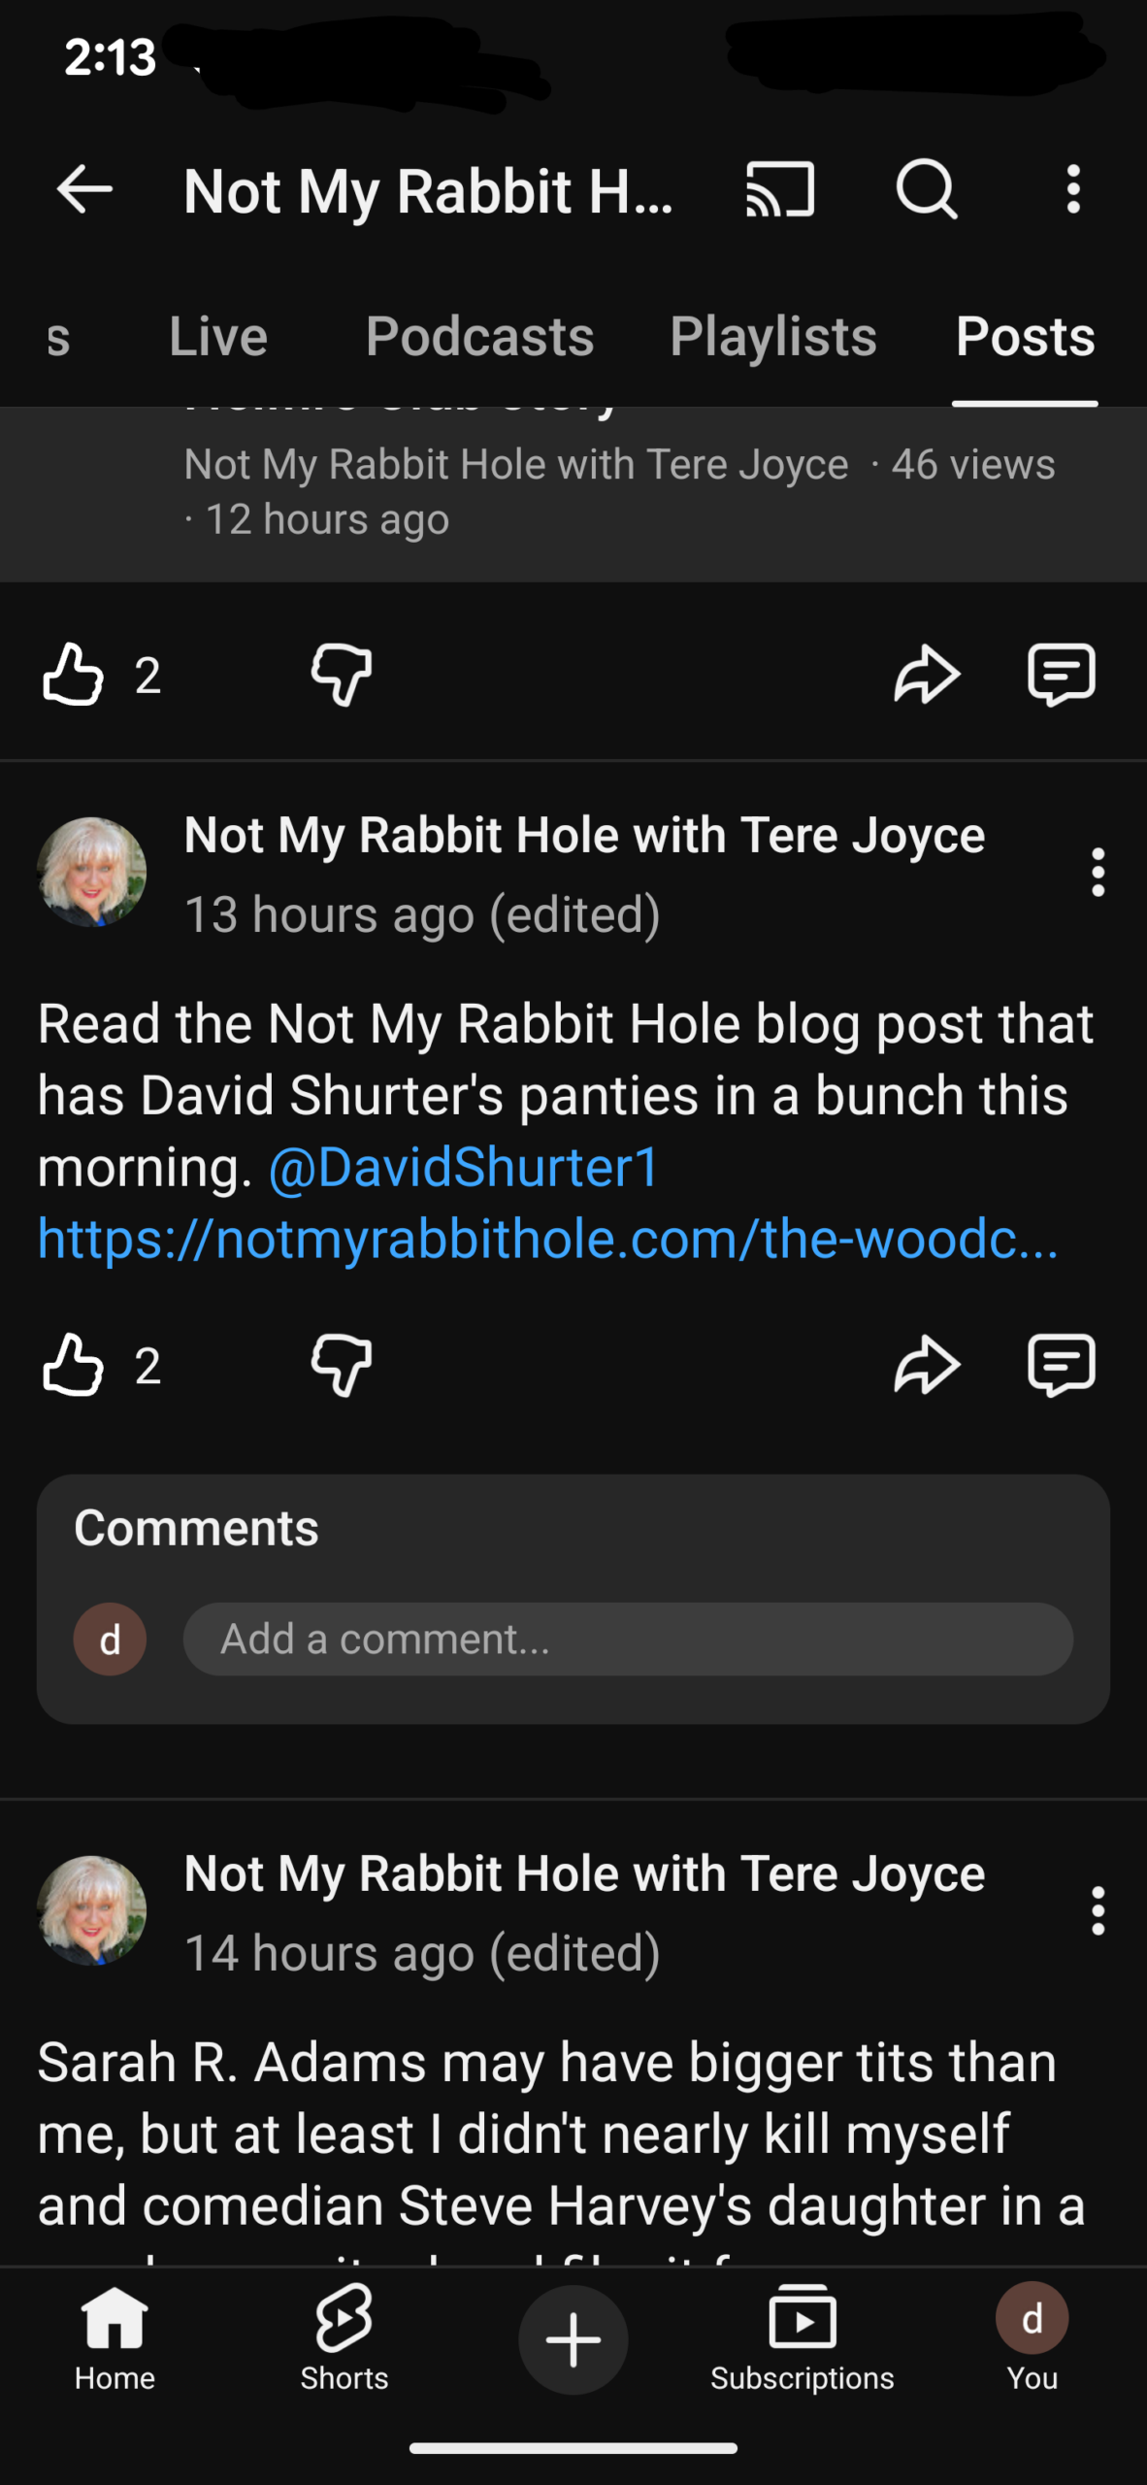Viewport: 1147px width, 2485px height.
Task: Open comments on the 13 hours ago post
Action: pos(1061,1365)
